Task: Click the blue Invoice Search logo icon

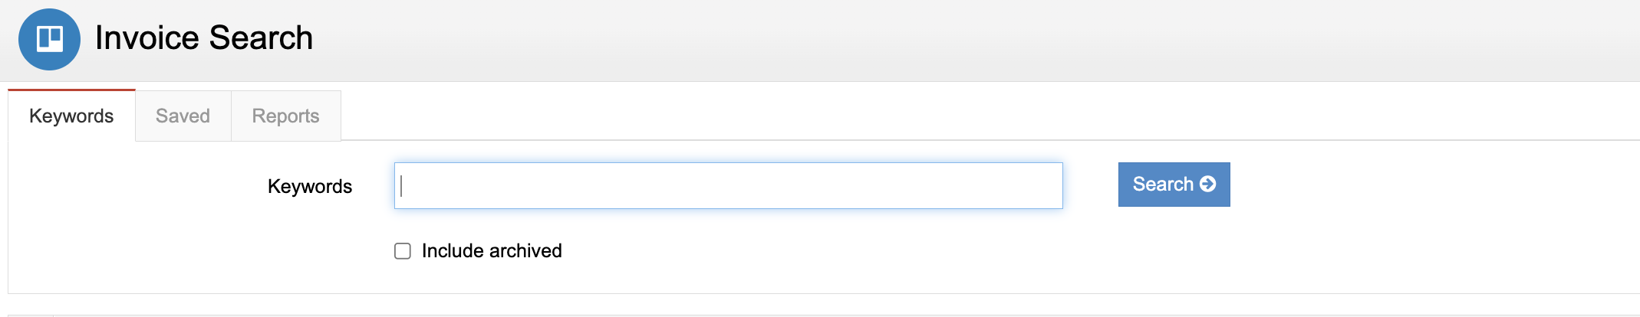Action: [x=49, y=39]
